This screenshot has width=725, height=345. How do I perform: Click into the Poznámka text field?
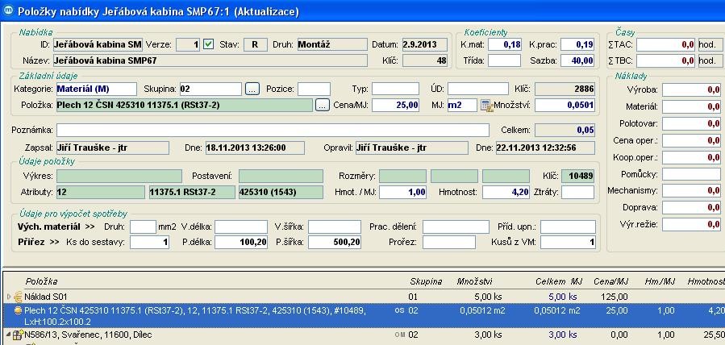pyautogui.click(x=273, y=130)
